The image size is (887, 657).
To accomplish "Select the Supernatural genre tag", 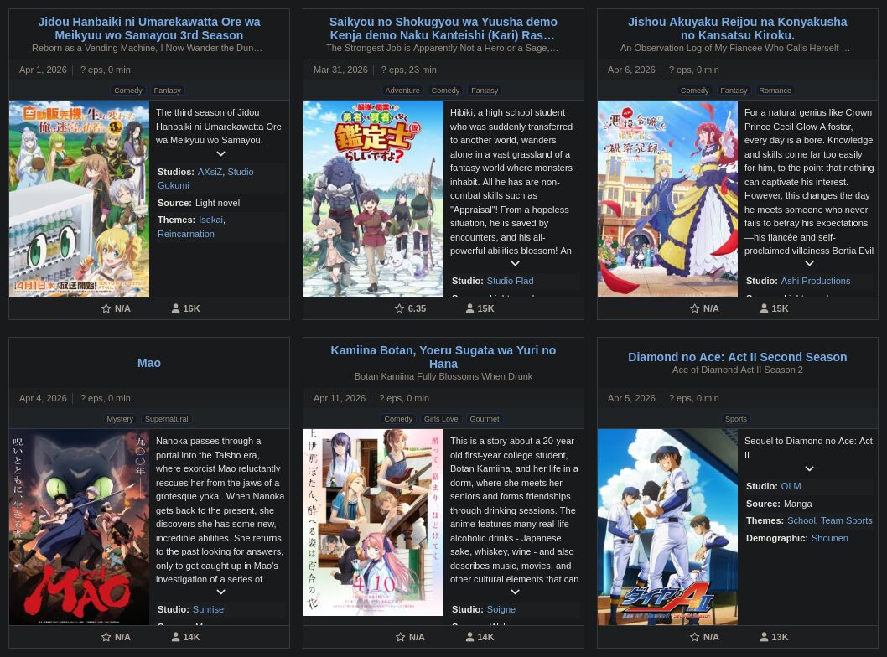I will (x=166, y=419).
